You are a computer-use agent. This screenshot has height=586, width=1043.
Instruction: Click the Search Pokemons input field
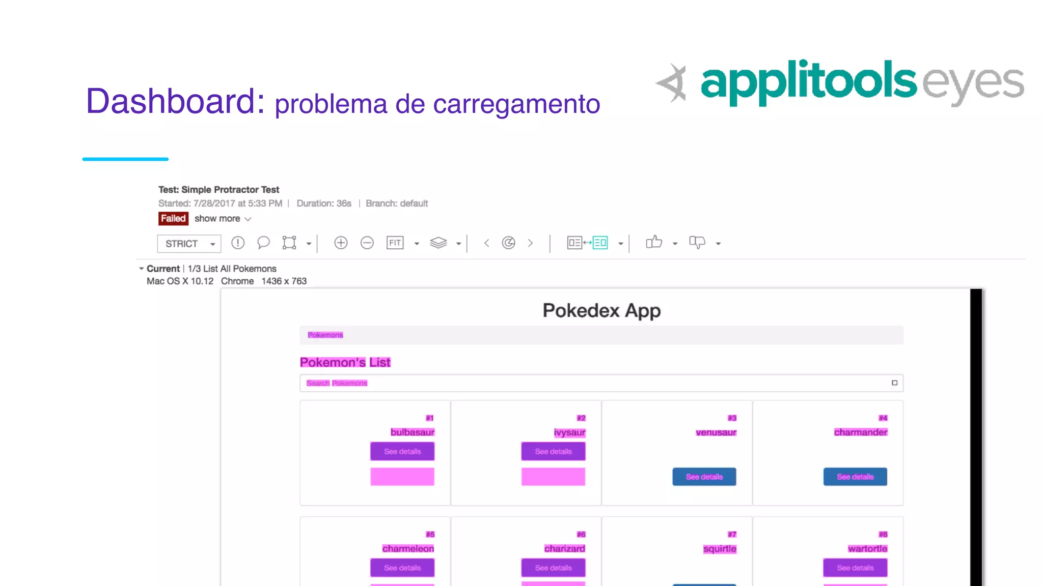click(601, 383)
